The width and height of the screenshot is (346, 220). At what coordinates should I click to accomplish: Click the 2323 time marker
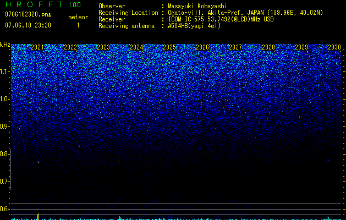click(103, 47)
